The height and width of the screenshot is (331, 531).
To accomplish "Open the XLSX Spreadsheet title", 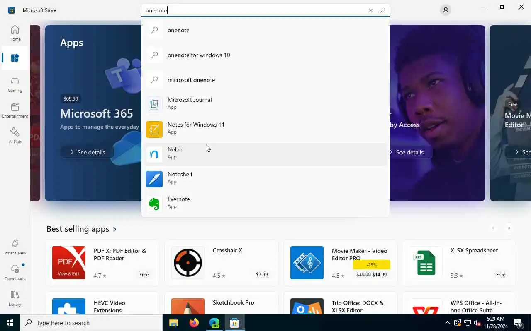I will tap(474, 251).
